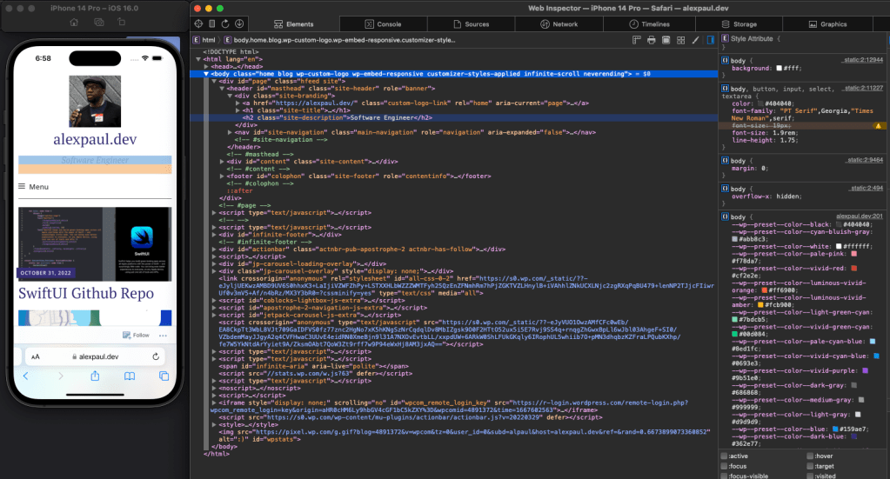Image resolution: width=890 pixels, height=479 pixels.
Task: Enable the :active pseudo-class checkbox
Action: click(725, 456)
